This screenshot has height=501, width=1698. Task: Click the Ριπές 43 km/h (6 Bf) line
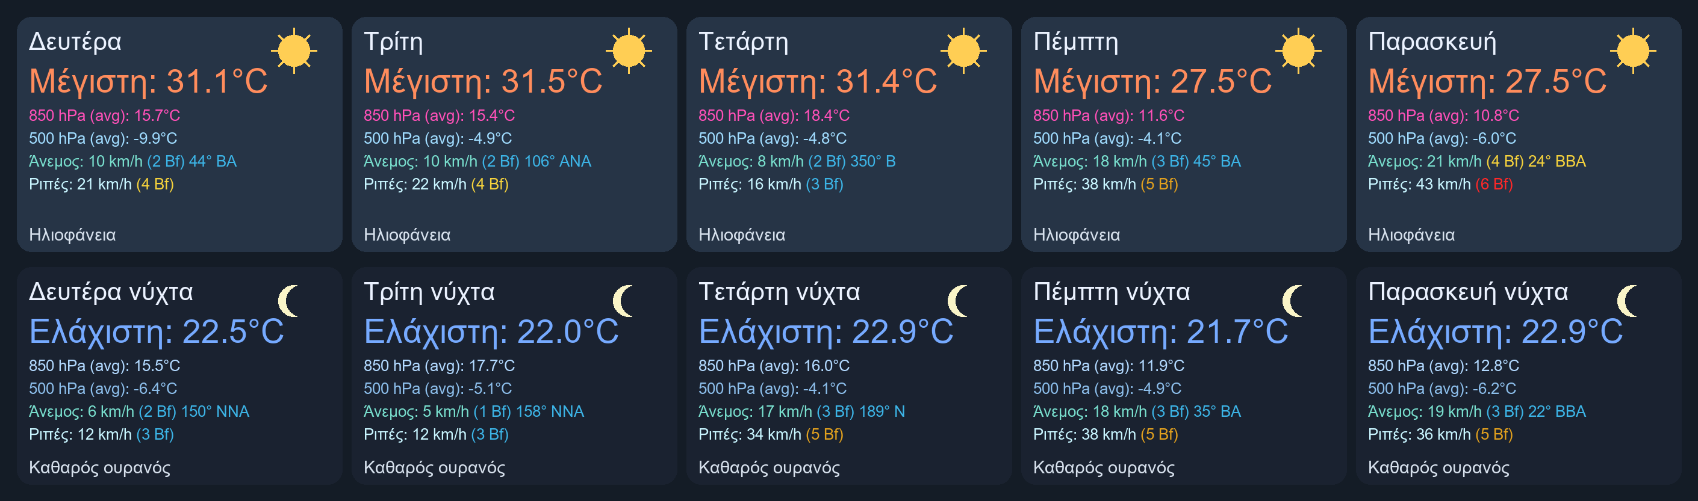click(1440, 184)
